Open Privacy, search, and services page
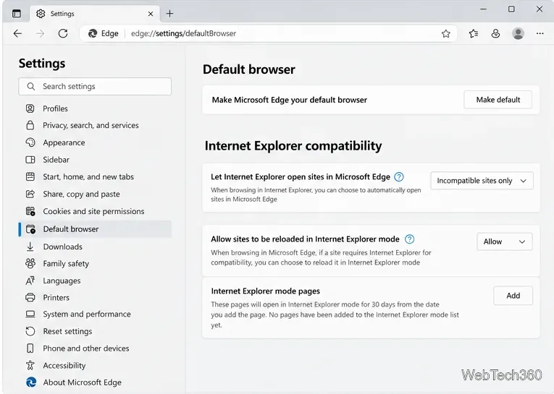Viewport: 554px width, 394px height. [91, 125]
